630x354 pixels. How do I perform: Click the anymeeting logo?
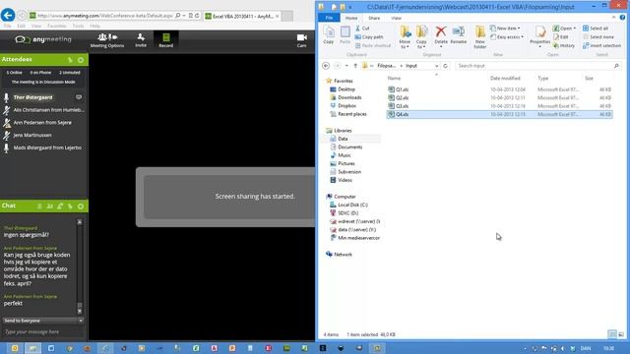point(43,39)
